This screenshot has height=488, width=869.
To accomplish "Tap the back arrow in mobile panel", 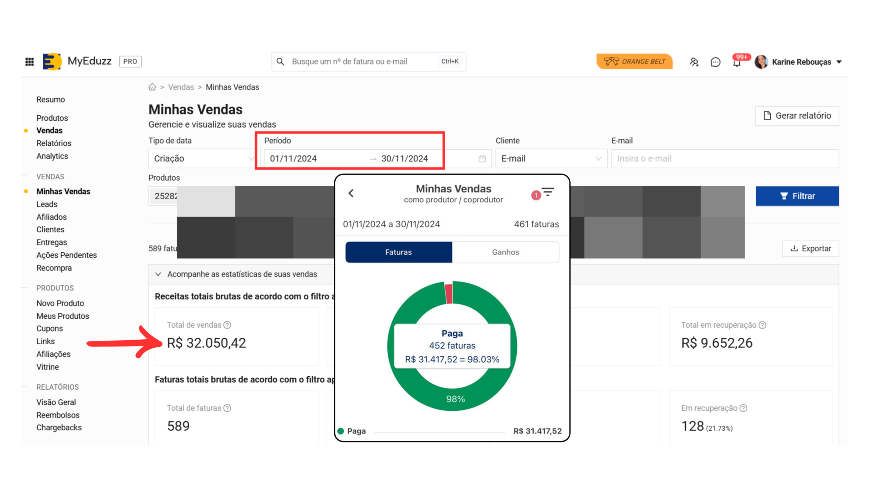I will [351, 193].
